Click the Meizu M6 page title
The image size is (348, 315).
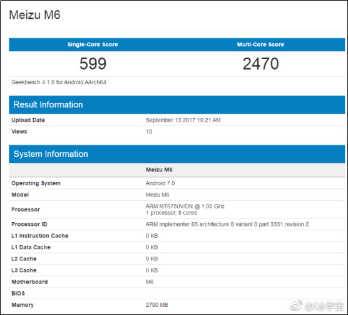pyautogui.click(x=34, y=15)
